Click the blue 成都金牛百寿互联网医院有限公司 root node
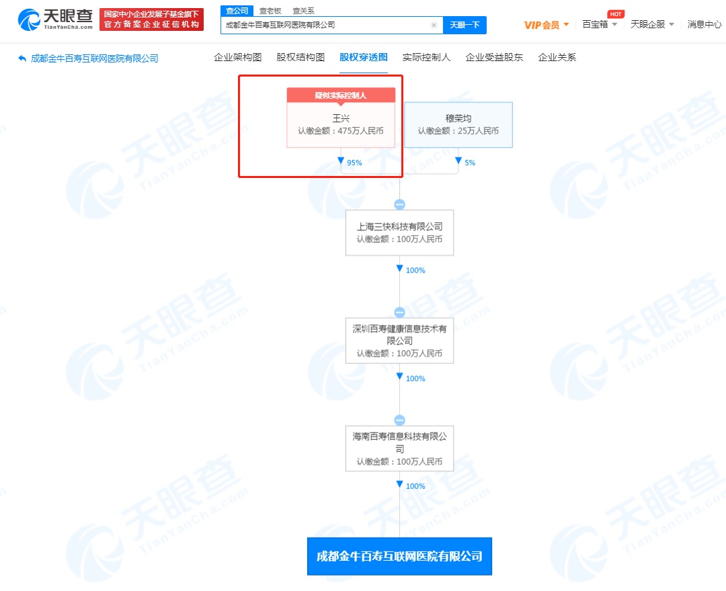Screen dimensions: 726x591 [x=399, y=556]
